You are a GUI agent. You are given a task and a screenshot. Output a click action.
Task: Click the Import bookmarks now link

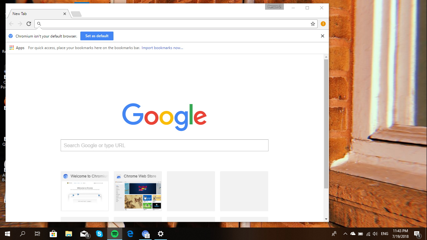click(162, 48)
